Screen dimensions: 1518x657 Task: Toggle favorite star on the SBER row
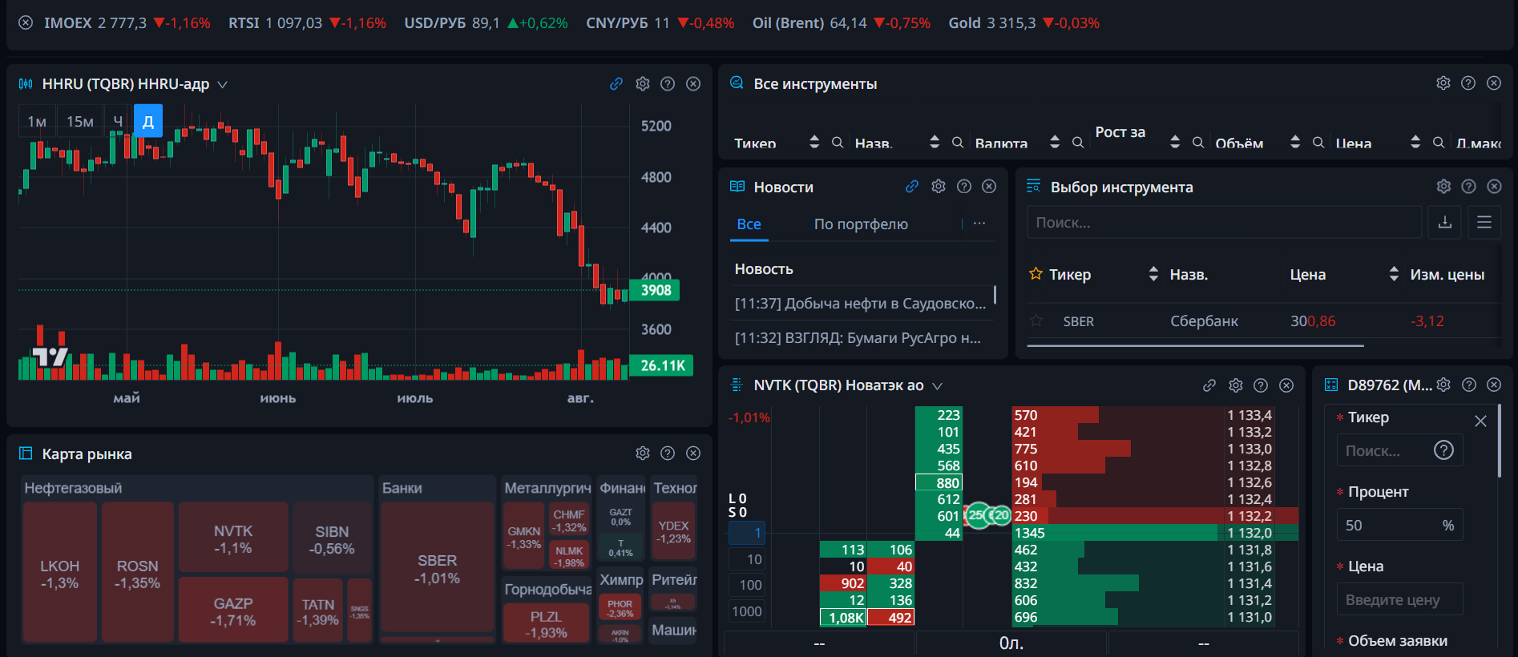tap(1036, 321)
